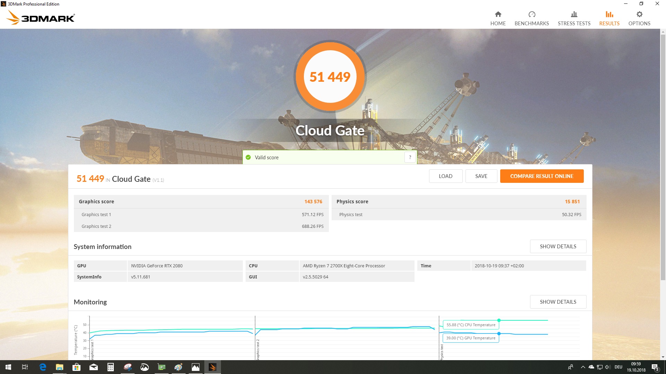Open Microsoft Edge from taskbar

[43, 367]
